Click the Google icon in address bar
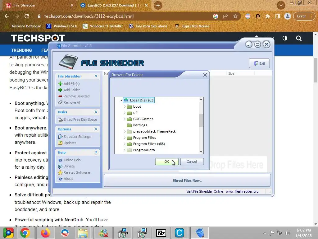Image resolution: width=318 pixels, height=239 pixels. tap(216, 16)
